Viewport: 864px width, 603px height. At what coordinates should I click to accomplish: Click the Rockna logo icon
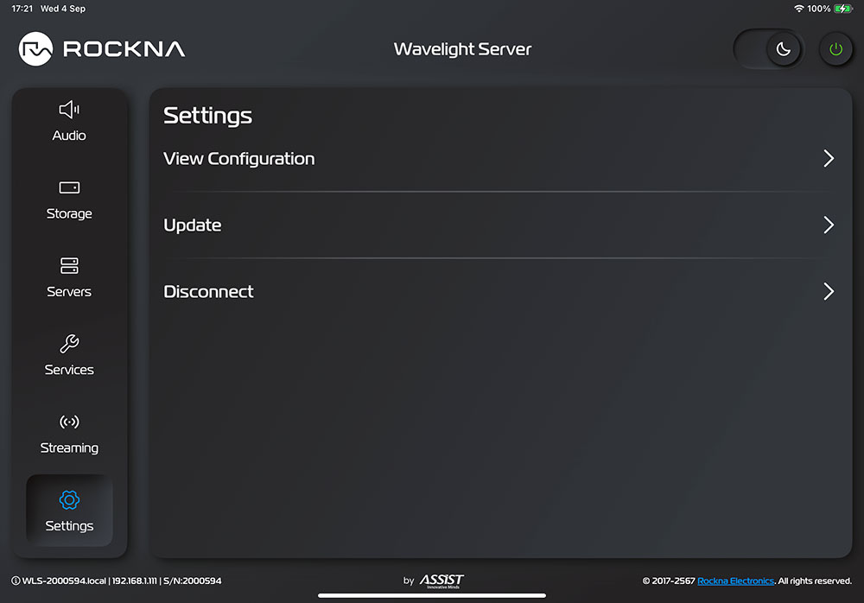(x=36, y=49)
